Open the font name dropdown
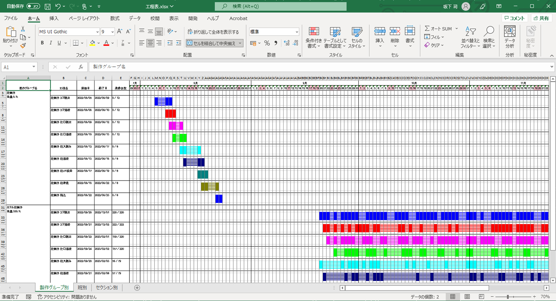556x301 pixels. pos(97,32)
